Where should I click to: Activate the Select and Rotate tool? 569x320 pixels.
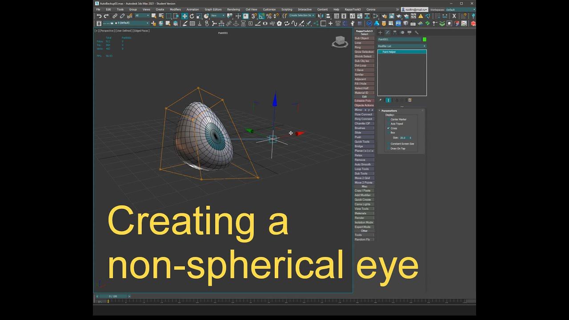point(192,16)
